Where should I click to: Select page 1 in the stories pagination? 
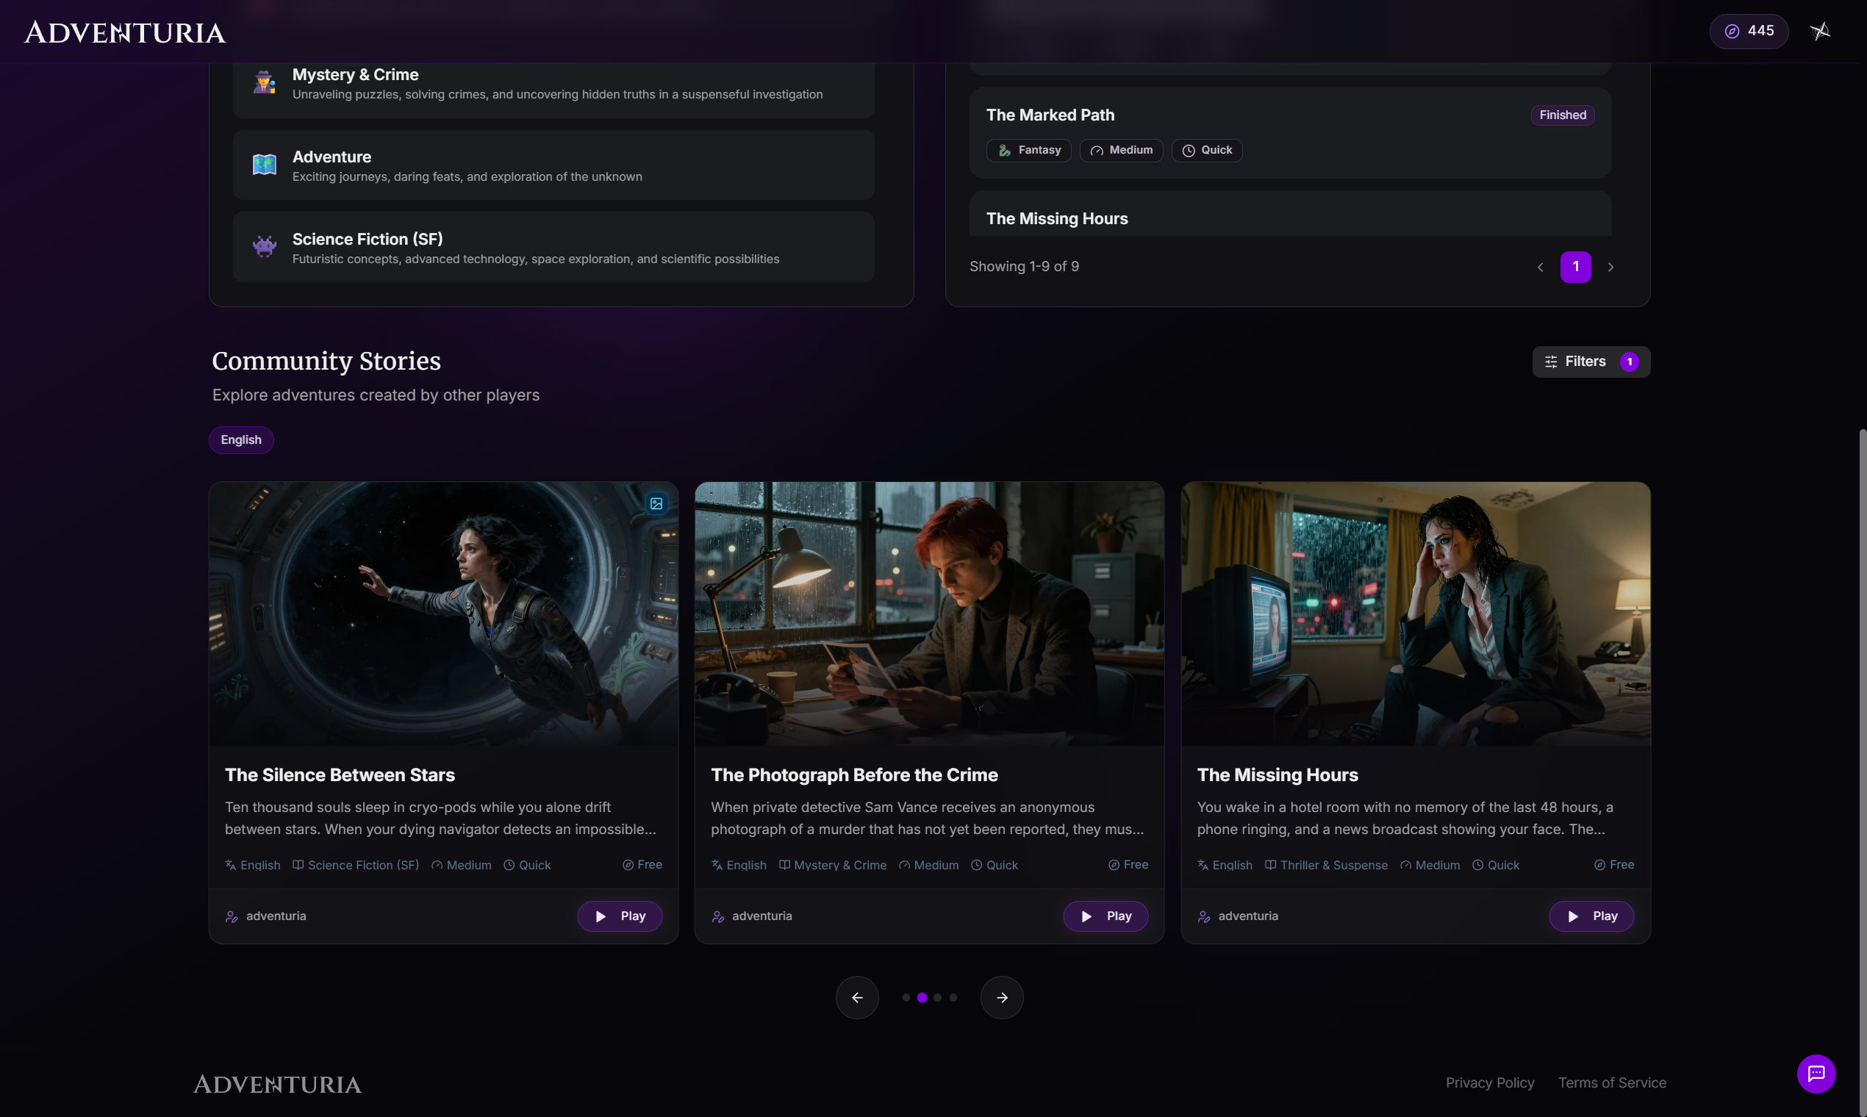click(x=1575, y=267)
